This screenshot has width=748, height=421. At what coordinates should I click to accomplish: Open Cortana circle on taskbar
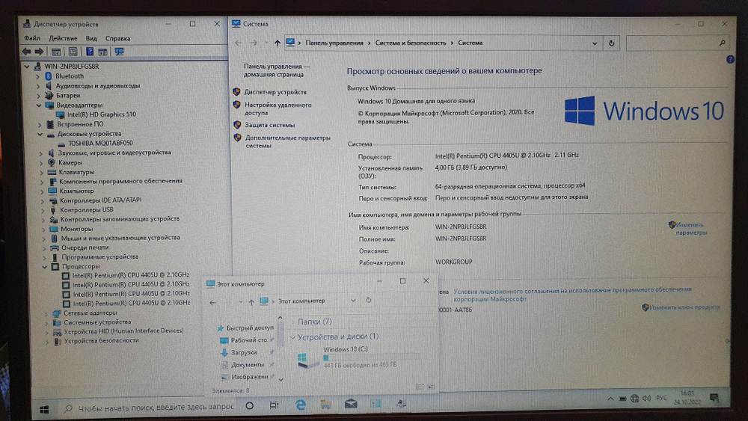250,406
